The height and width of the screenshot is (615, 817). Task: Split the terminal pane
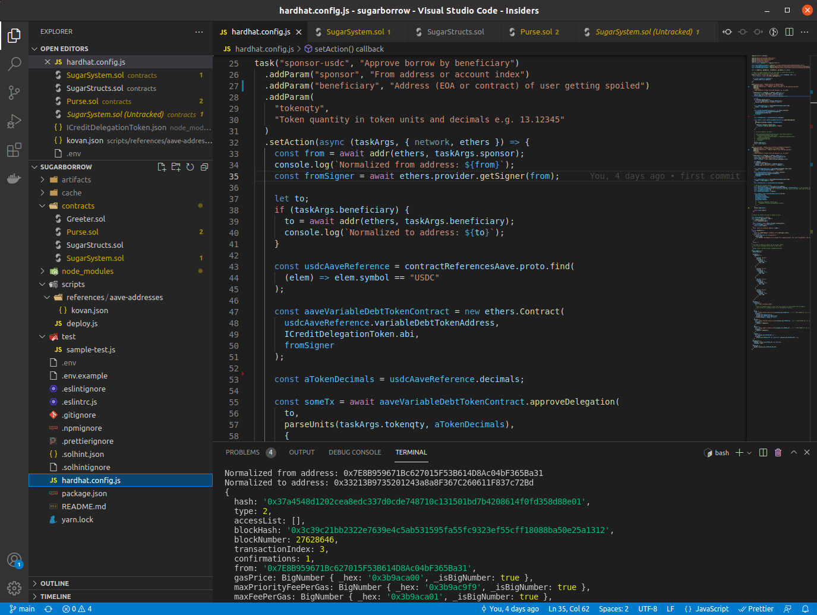[763, 453]
